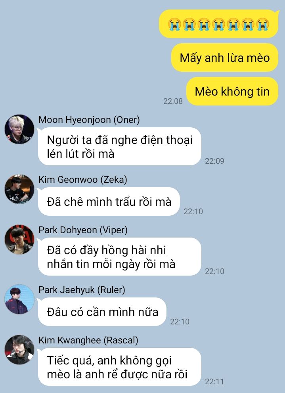Tap the "Mấy anh lừa mèo" message
Image resolution: width=285 pixels, height=393 pixels.
pos(225,58)
